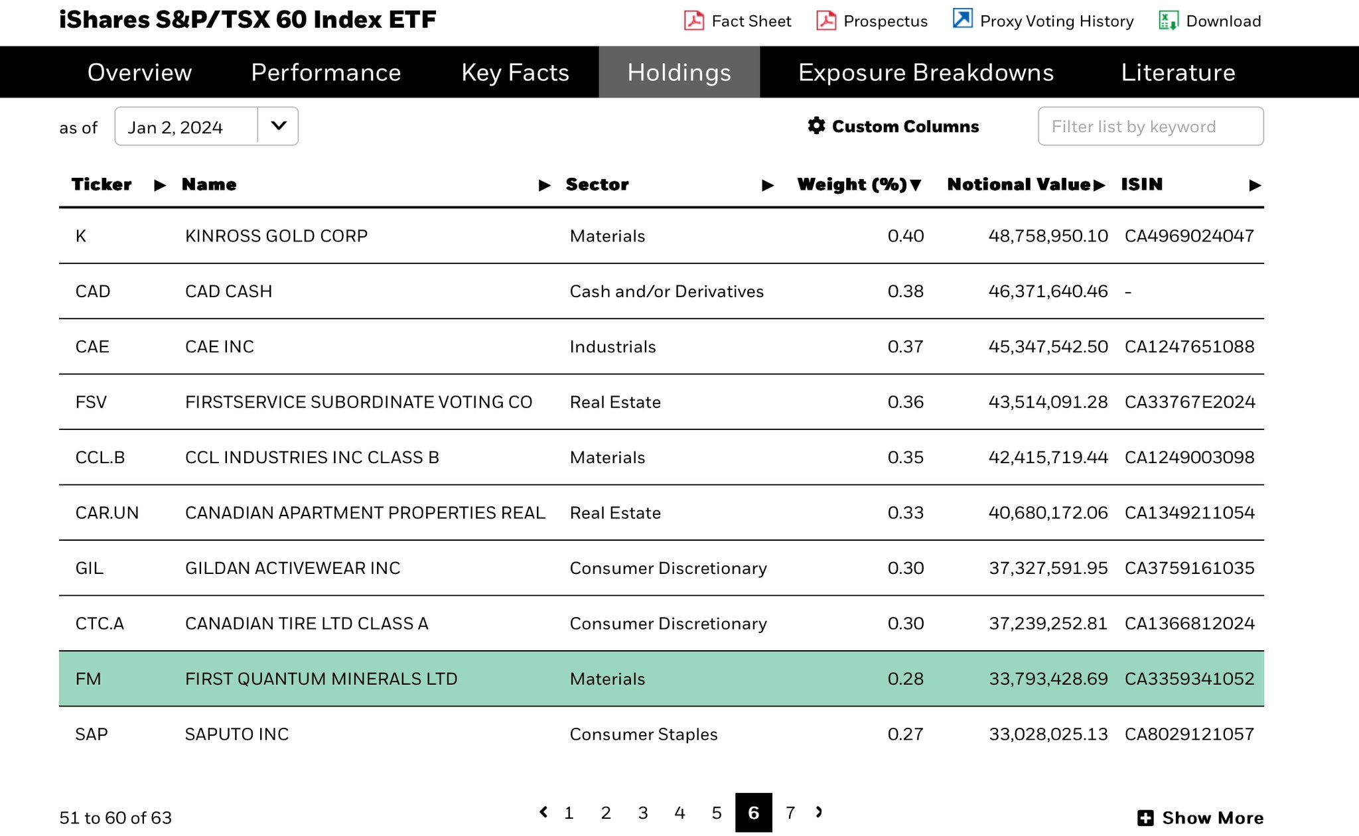Click the Consumer Staples sector cell
Screen dimensions: 1359x836
coord(644,734)
